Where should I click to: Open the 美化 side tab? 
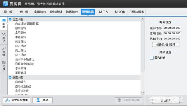tap(4, 38)
